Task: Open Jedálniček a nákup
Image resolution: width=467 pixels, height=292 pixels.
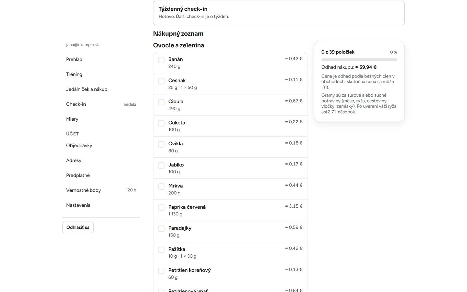Action: pos(101,89)
